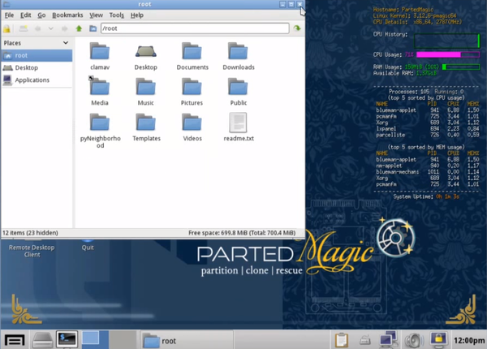487x349 pixels.
Task: Click the New Tab toolbar icon
Action: (24, 28)
